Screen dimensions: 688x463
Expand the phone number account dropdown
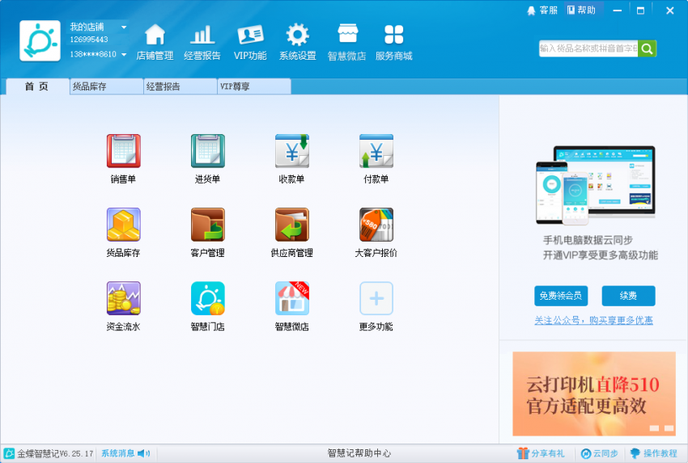point(124,55)
